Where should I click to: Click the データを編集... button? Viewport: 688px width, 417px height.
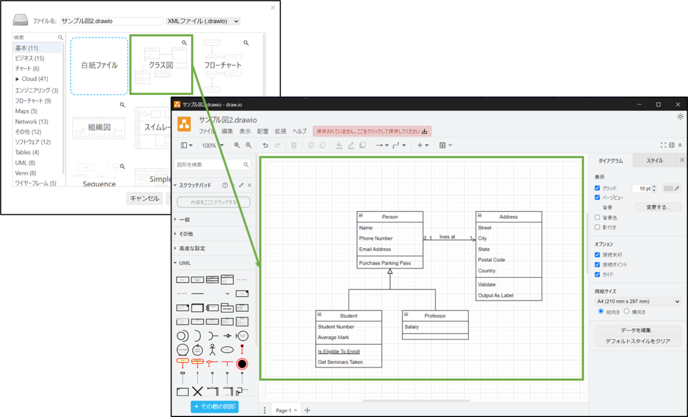click(x=638, y=331)
